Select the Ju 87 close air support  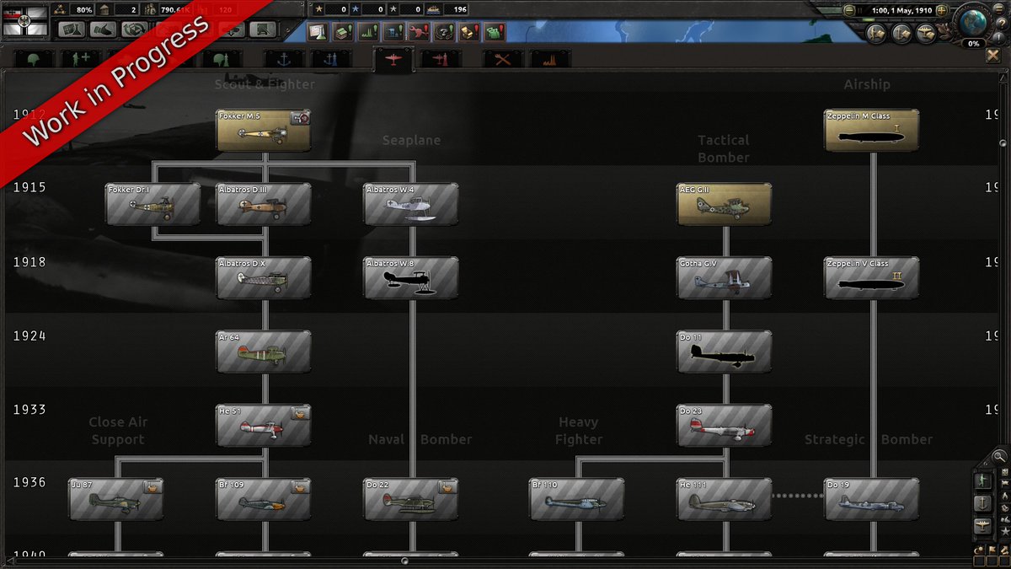116,499
